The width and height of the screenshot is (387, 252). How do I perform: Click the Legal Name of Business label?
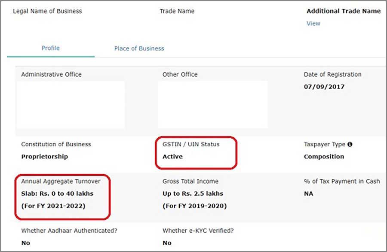(x=47, y=11)
